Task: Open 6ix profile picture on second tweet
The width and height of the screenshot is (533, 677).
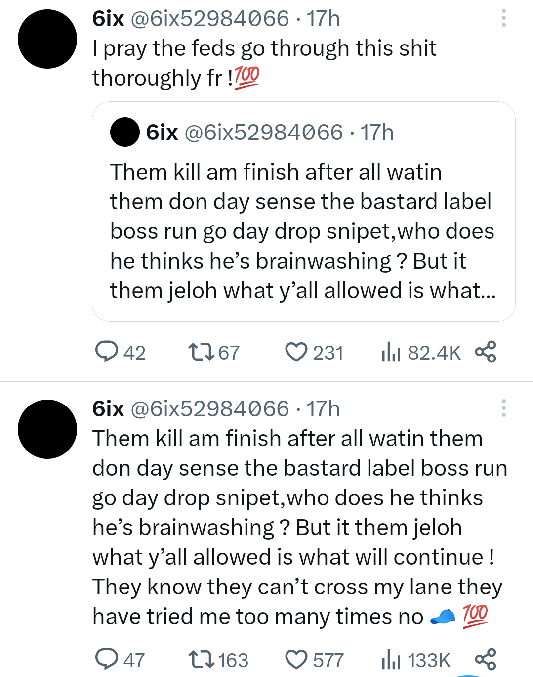Action: [x=47, y=429]
